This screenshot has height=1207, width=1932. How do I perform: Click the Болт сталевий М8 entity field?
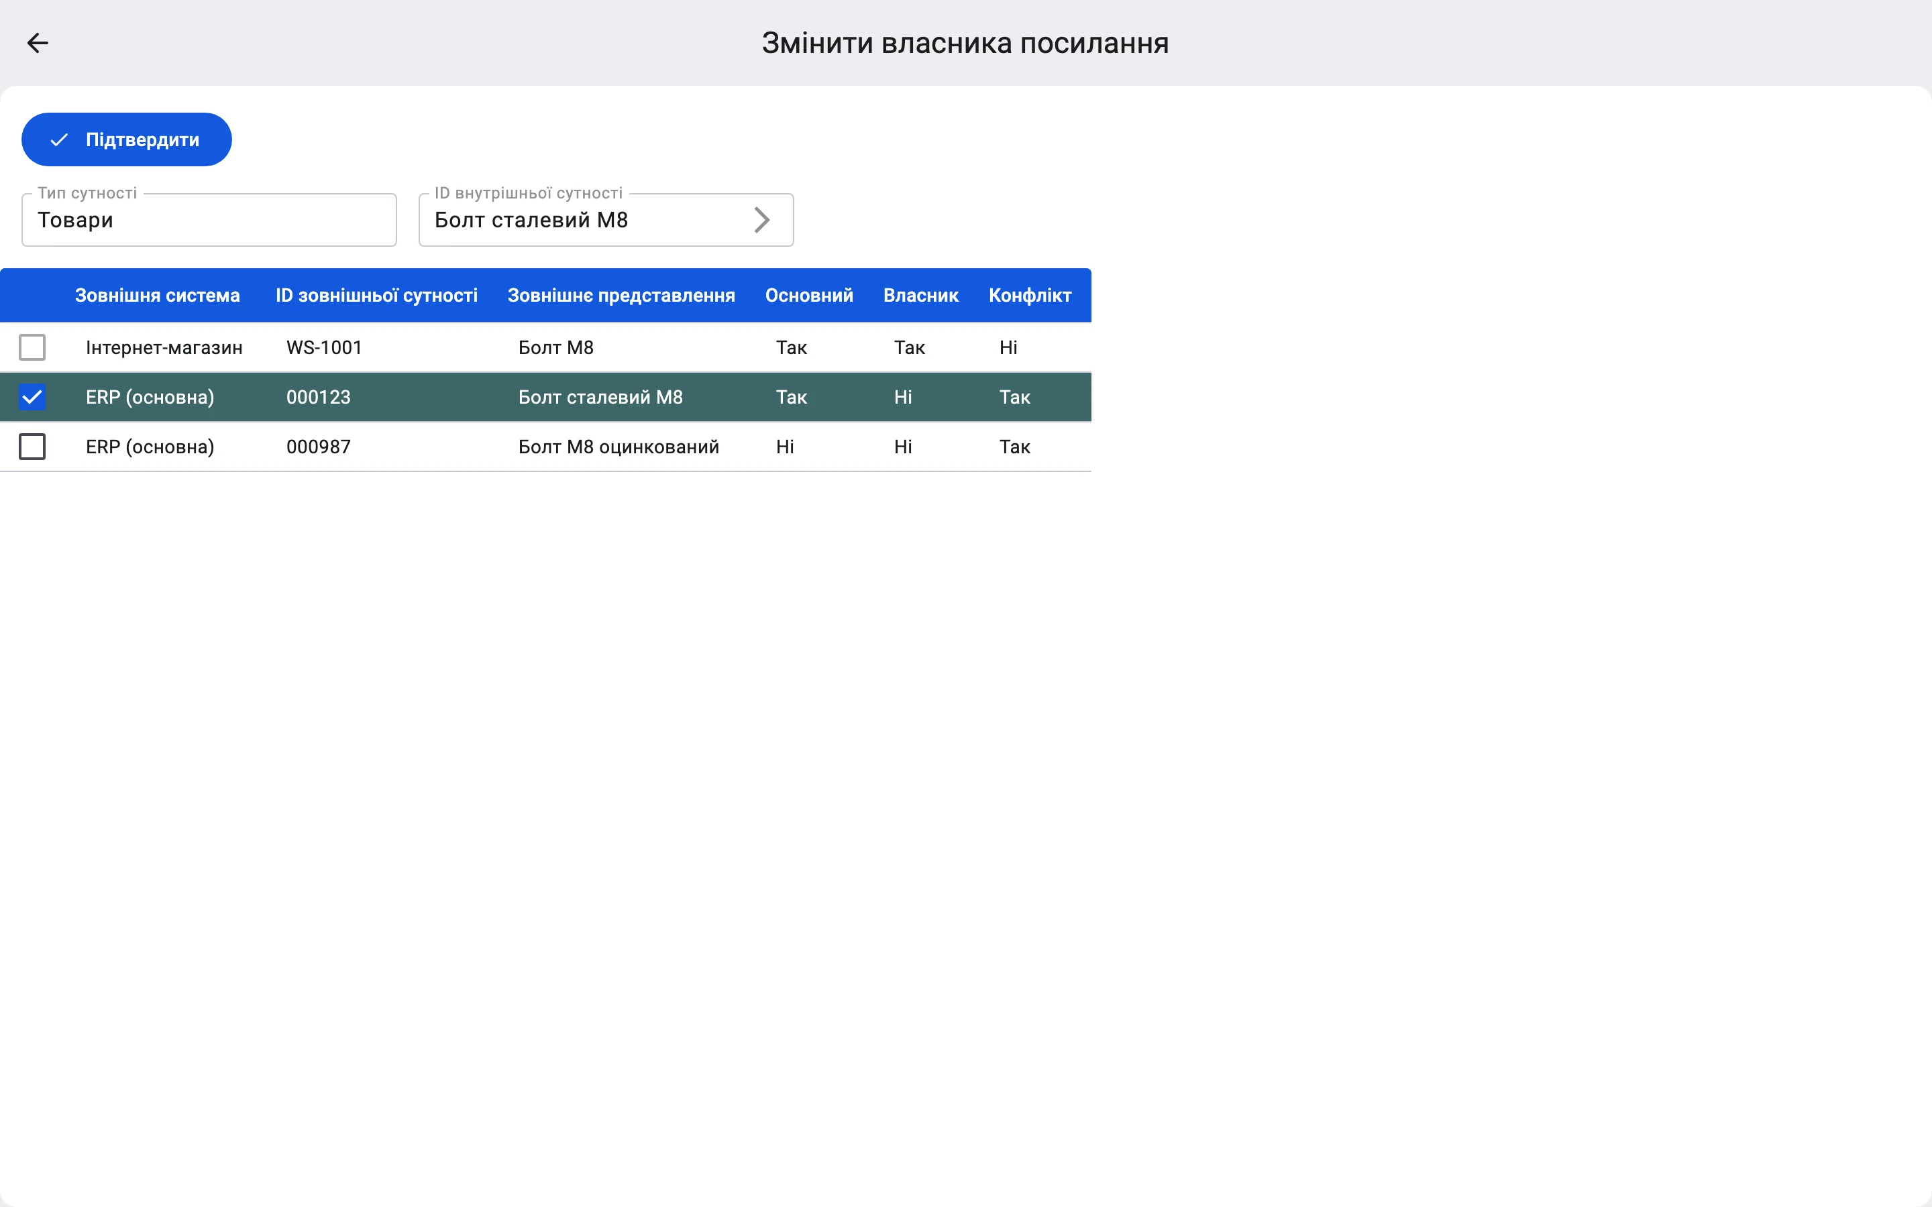point(606,219)
